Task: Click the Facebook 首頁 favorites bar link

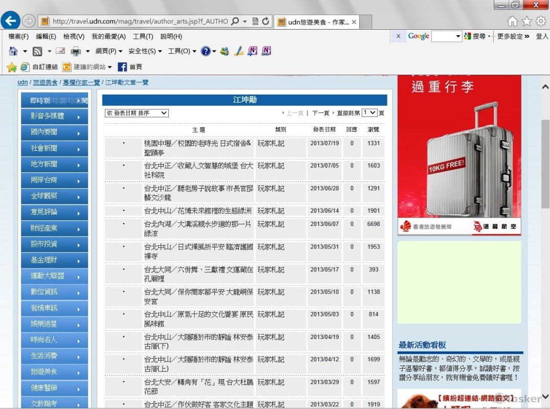Action: (130, 67)
